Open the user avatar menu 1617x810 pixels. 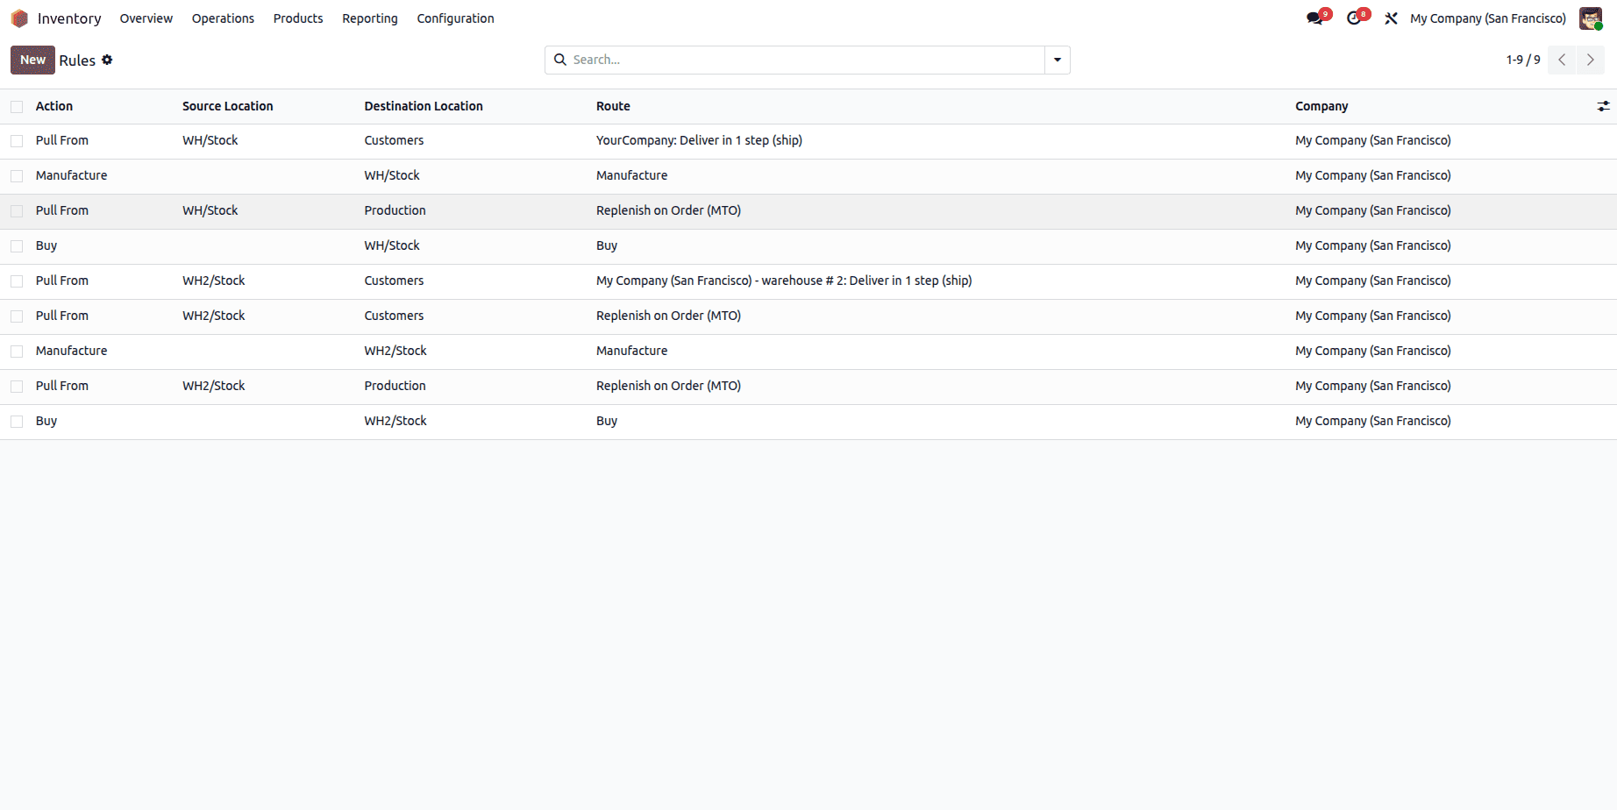coord(1590,18)
